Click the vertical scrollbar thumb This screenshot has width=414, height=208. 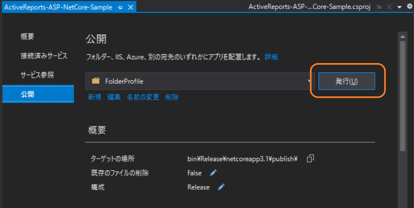(x=402, y=96)
